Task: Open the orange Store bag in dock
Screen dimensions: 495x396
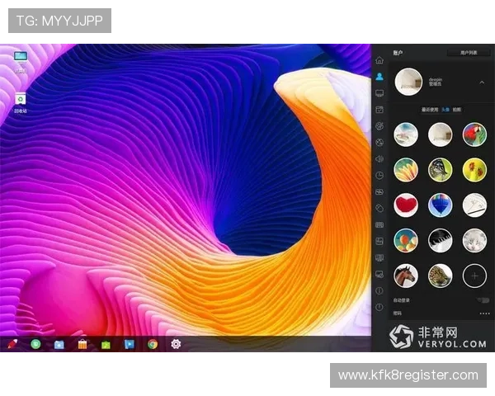Action: [82, 344]
